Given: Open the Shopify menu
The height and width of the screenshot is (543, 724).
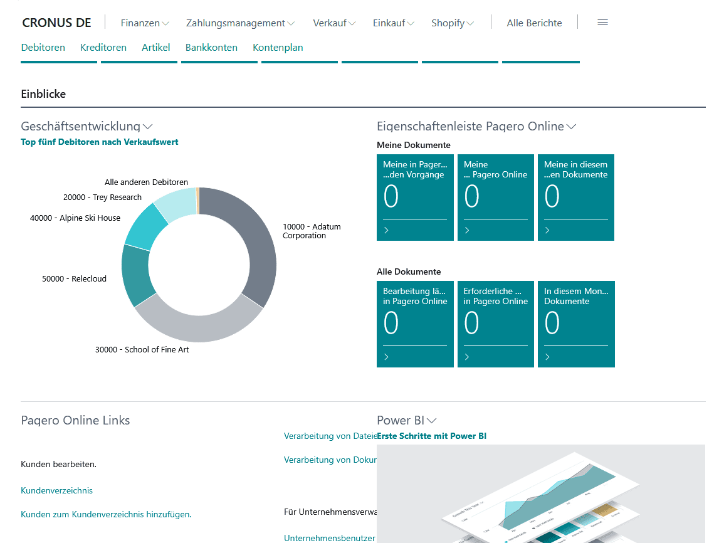Looking at the screenshot, I should [x=452, y=23].
